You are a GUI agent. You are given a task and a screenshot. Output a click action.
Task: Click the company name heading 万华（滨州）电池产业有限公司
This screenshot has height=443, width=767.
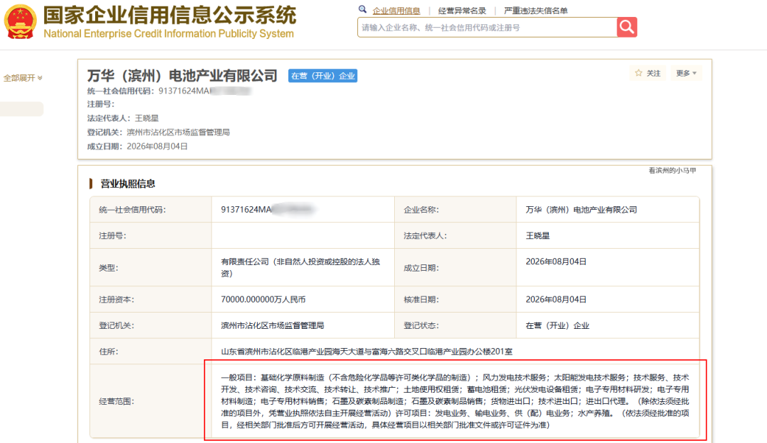pos(183,76)
